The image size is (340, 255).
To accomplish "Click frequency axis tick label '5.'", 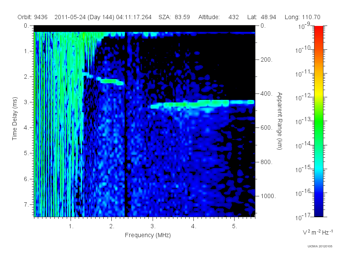I will pos(235,227).
